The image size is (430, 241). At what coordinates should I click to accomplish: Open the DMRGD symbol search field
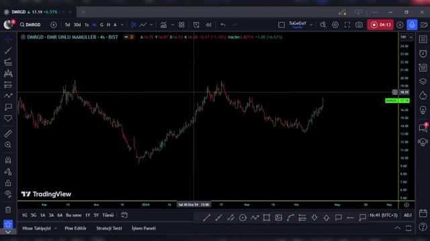point(30,25)
